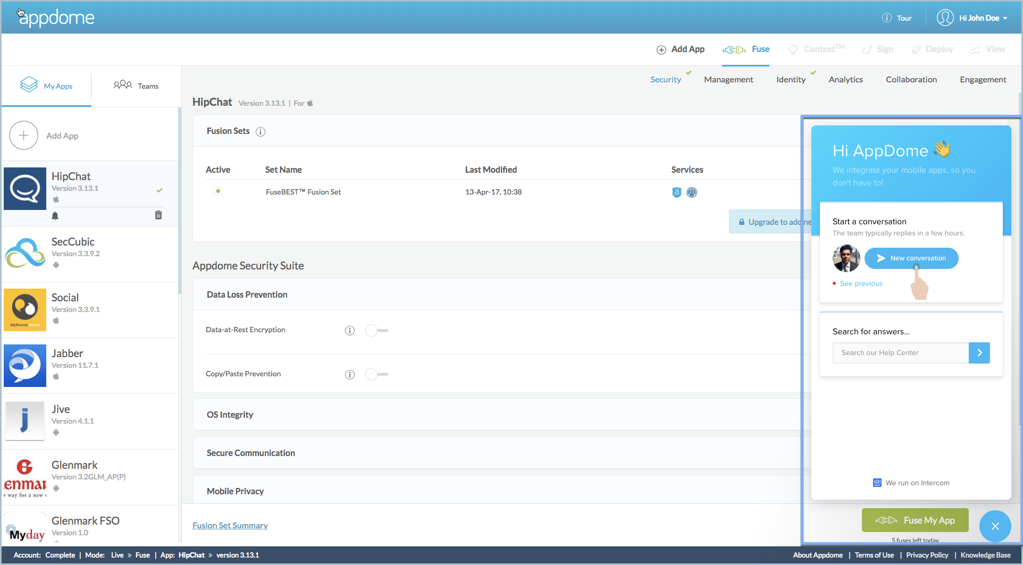Screen dimensions: 1023x565
Task: Select the HipChat app icon
Action: [25, 189]
